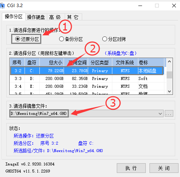Screen dimensions: 180x177
Task: Click the CGI 3.2 app icon in title bar
Action: click(x=2, y=6)
